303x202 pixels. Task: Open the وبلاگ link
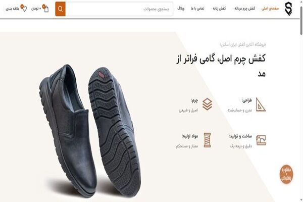click(181, 9)
